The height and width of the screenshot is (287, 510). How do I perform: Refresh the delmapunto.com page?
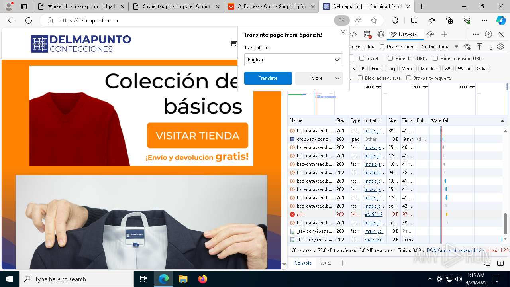click(29, 20)
